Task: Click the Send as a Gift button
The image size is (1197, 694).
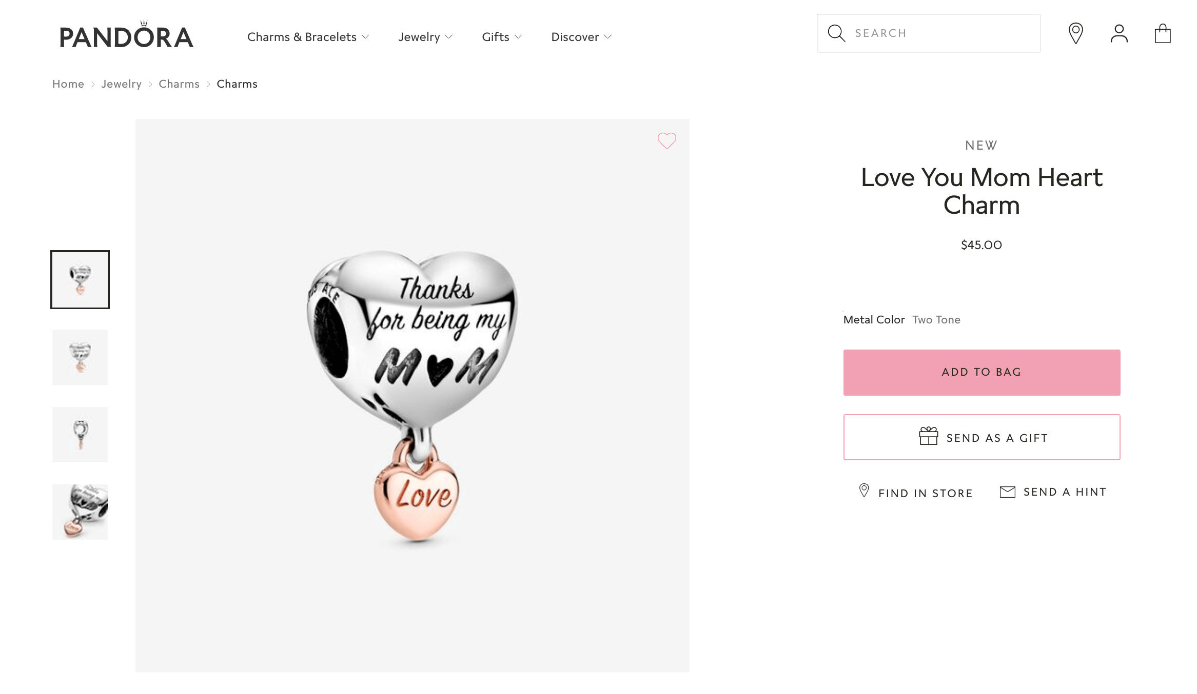Action: tap(981, 437)
